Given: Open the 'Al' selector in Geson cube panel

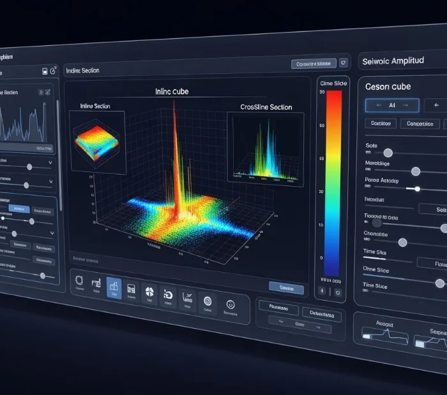Looking at the screenshot, I should pyautogui.click(x=391, y=105).
